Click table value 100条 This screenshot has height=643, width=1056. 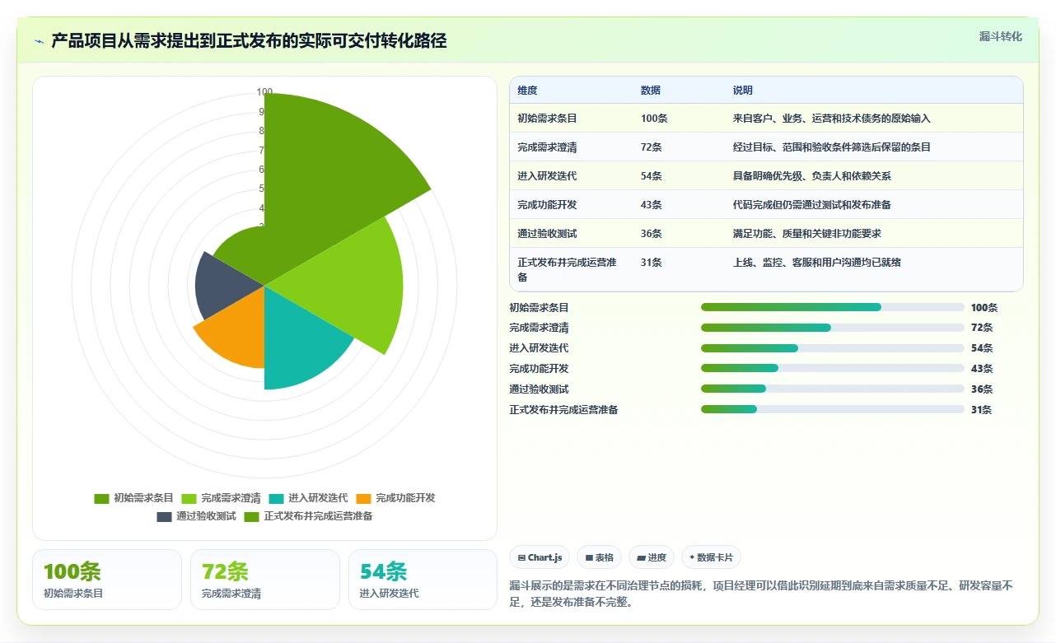coord(654,119)
